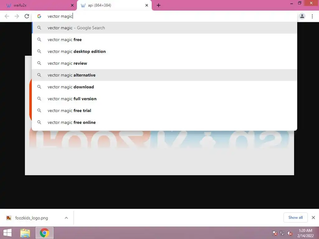
Task: Open the Chrome three-dot menu
Action: [312, 16]
